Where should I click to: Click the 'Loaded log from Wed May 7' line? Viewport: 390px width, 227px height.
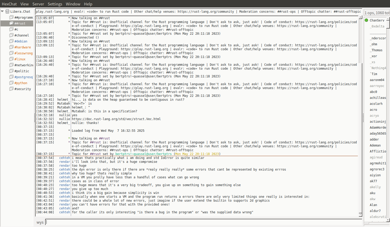pyautogui.click(x=108, y=131)
